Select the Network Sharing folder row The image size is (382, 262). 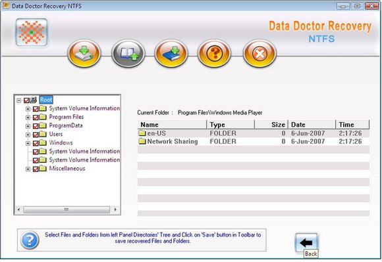click(x=254, y=141)
